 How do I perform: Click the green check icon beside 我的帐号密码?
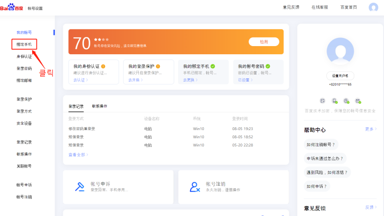(x=268, y=66)
